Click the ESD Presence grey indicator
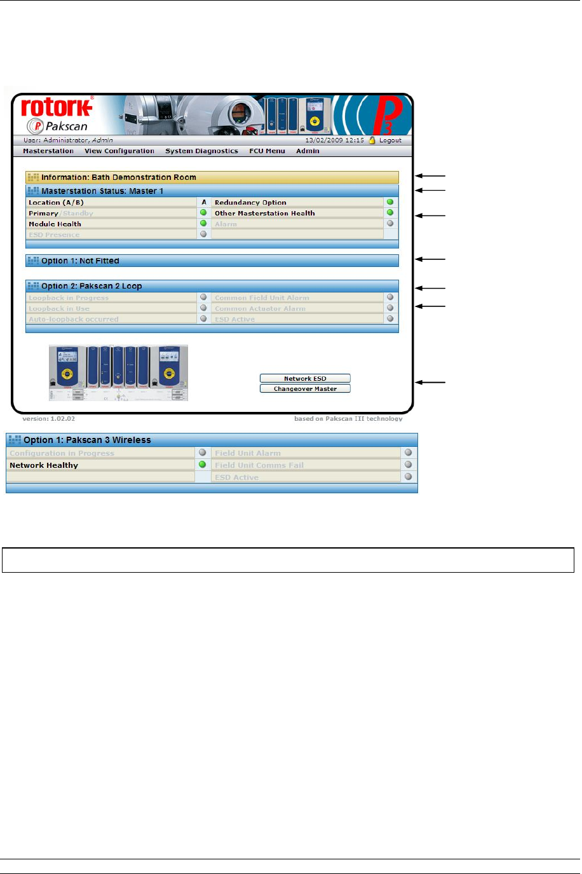The image size is (582, 874). click(x=203, y=235)
